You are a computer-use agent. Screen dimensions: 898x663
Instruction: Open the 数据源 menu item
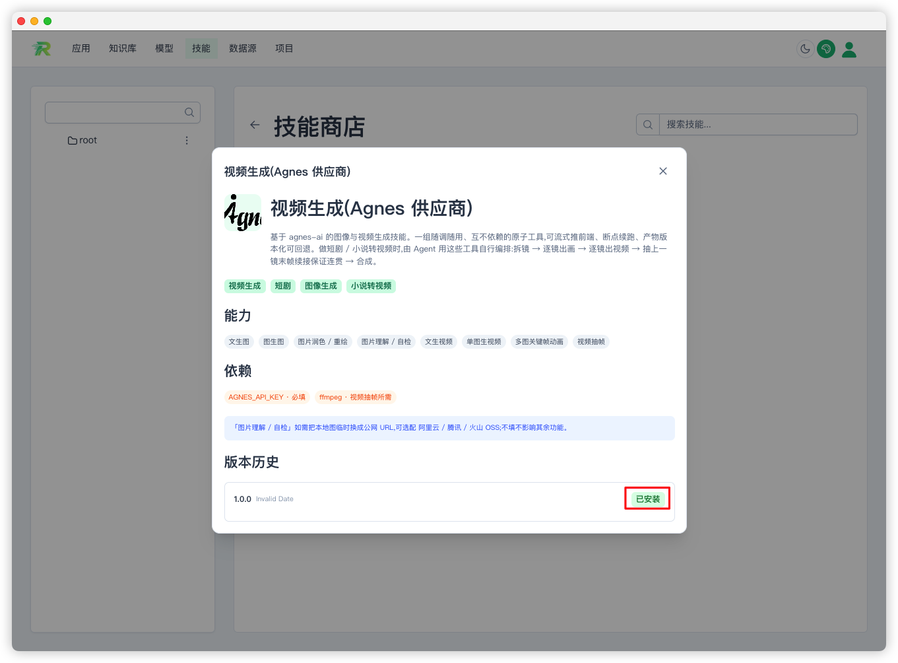pyautogui.click(x=243, y=48)
